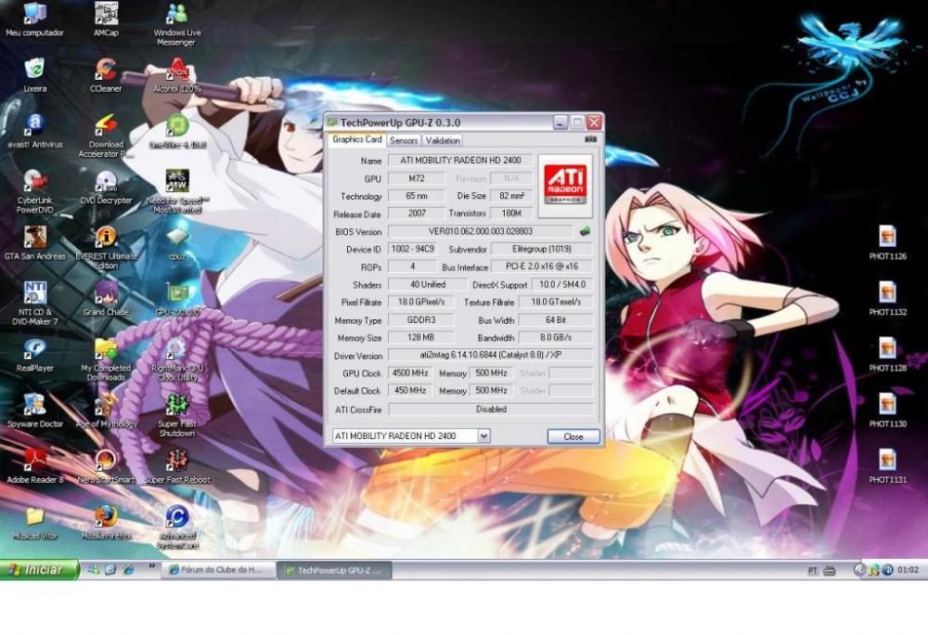Viewport: 928px width, 635px height.
Task: Click the ATI Radeon logo image
Action: (565, 184)
